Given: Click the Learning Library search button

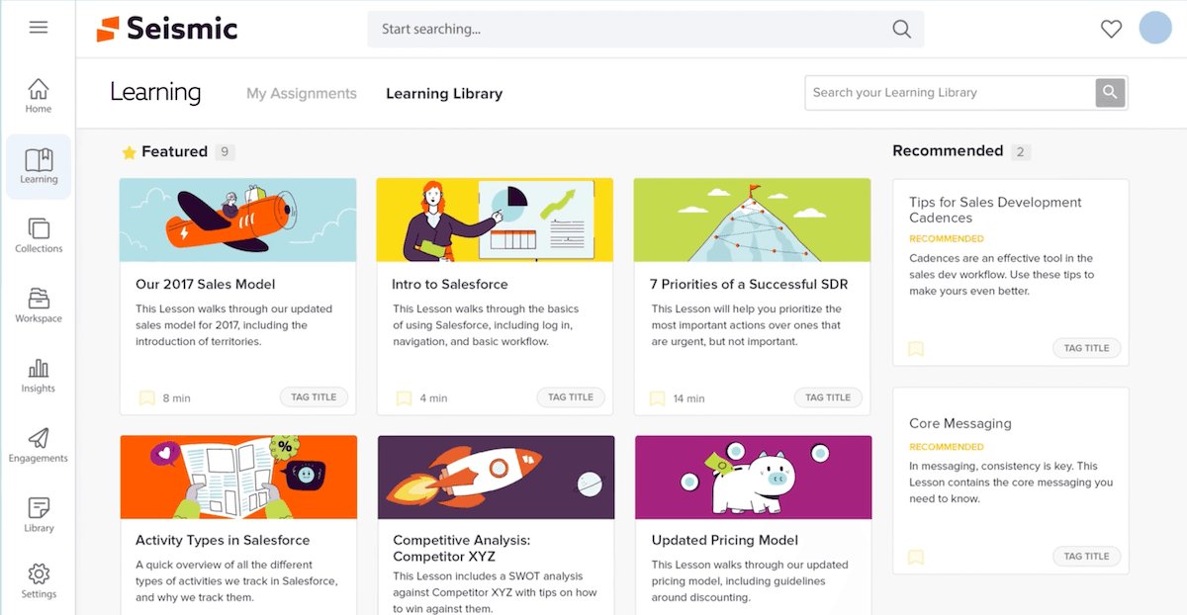Looking at the screenshot, I should (x=1110, y=92).
